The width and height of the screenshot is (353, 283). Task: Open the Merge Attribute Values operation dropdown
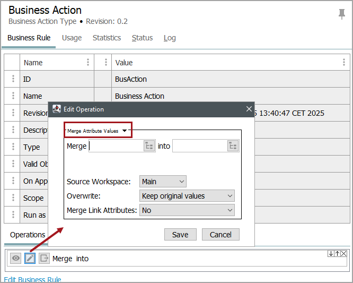click(125, 130)
